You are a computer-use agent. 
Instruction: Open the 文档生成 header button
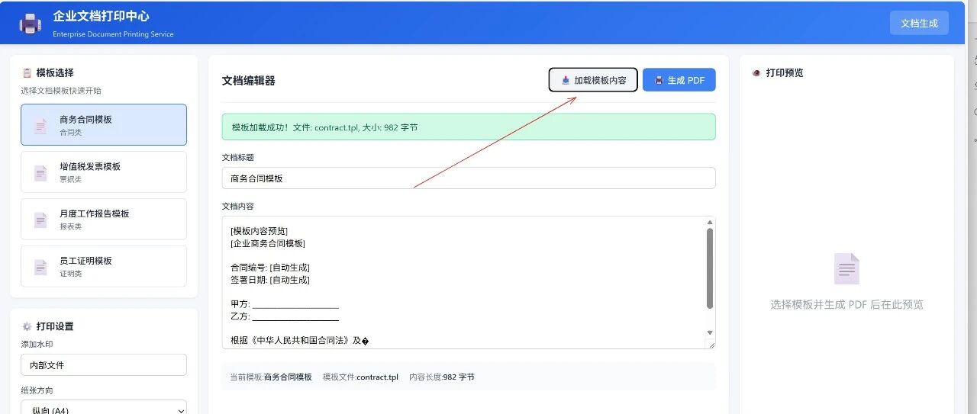click(x=919, y=23)
